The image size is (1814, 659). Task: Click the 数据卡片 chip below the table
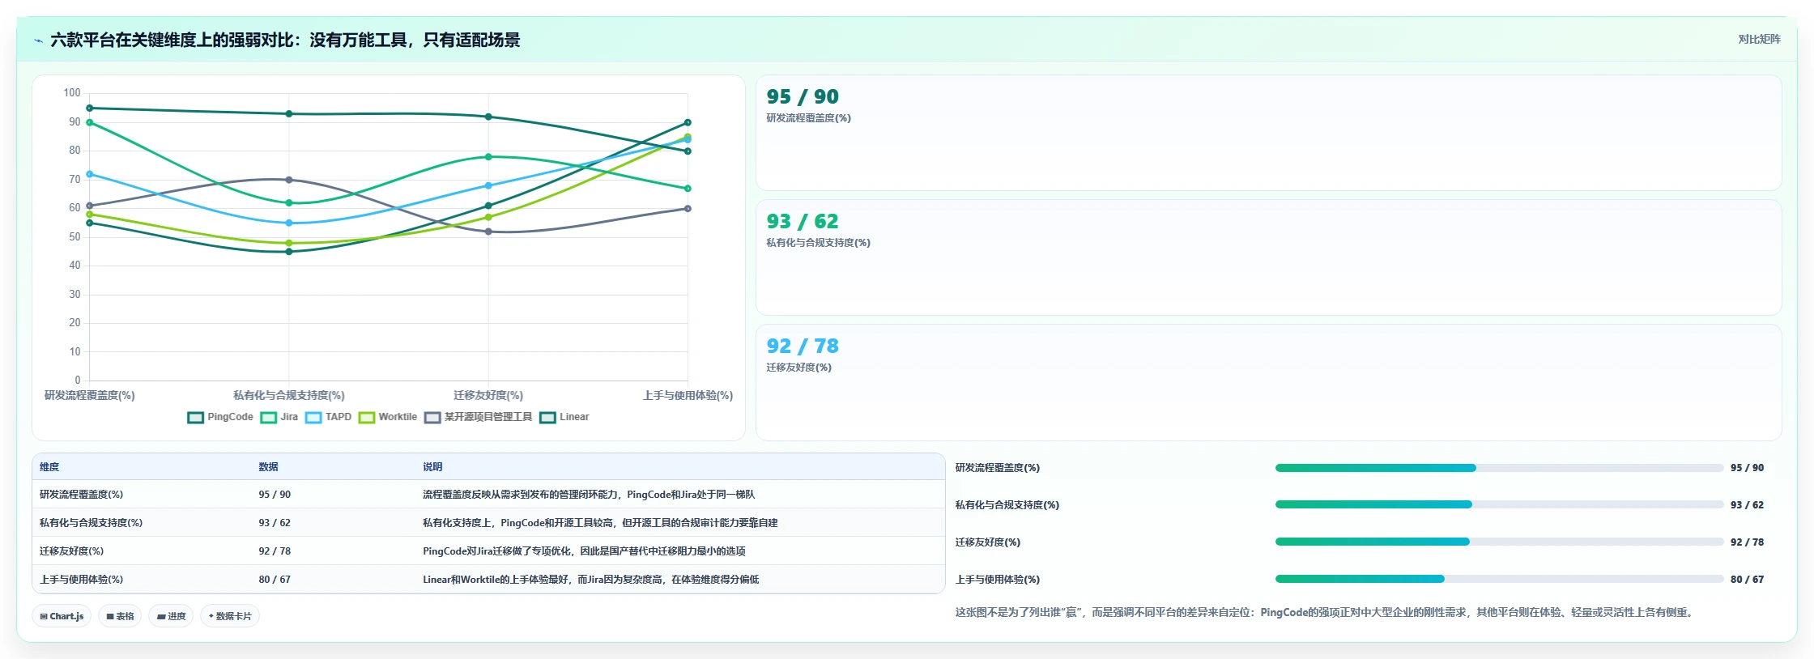pyautogui.click(x=230, y=616)
